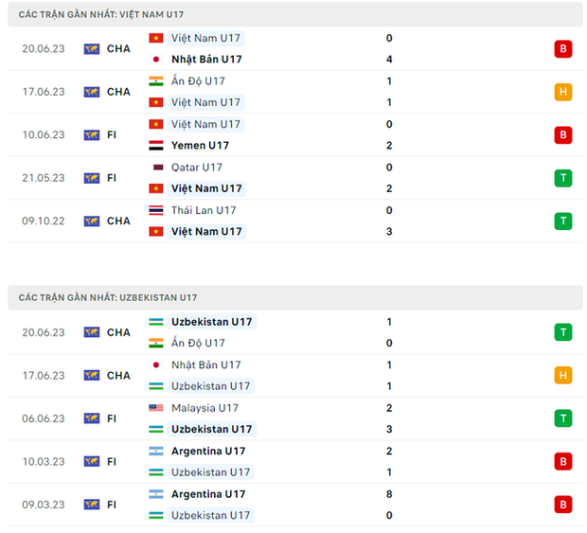Open the Yemen U17 team link
Viewport: 587px width, 533px height.
(x=200, y=146)
